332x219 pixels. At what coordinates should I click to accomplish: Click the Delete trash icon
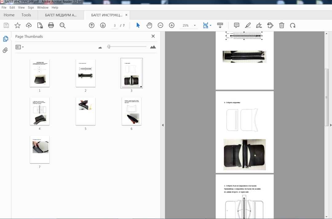282,25
